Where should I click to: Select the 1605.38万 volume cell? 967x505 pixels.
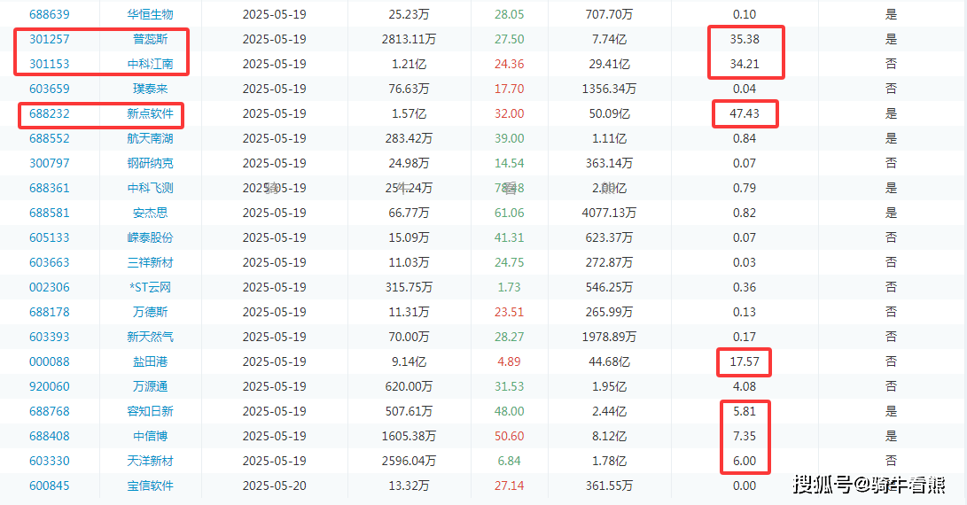click(x=409, y=436)
